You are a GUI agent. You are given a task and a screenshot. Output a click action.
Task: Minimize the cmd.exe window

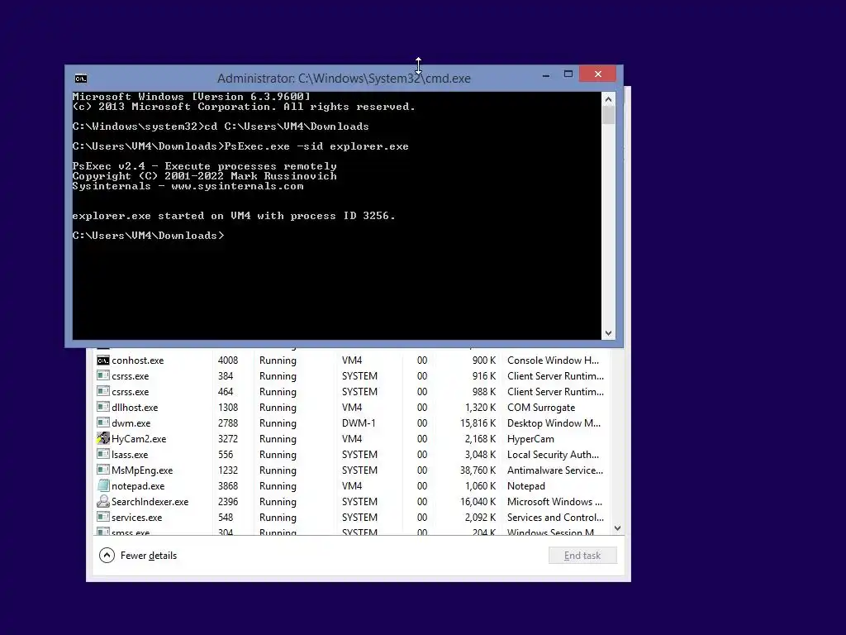546,74
